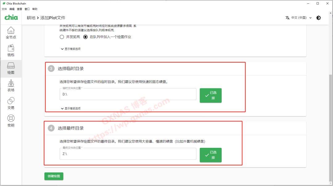Select 在队列中加入一个绘图作业 radio option
This screenshot has height=186, width=333.
(x=85, y=37)
